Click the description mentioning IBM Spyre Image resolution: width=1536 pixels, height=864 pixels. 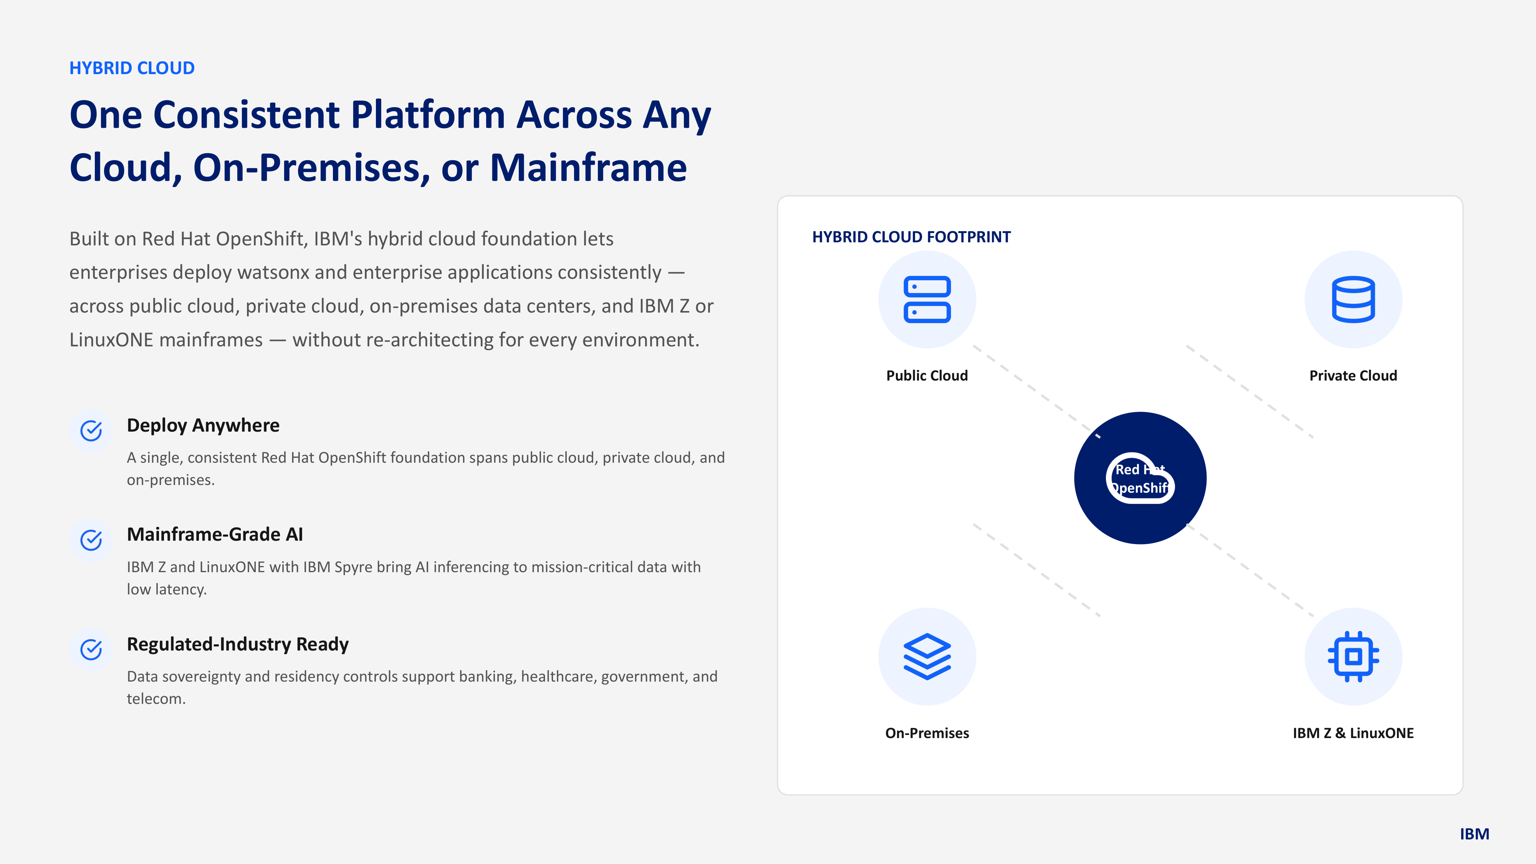(x=414, y=578)
